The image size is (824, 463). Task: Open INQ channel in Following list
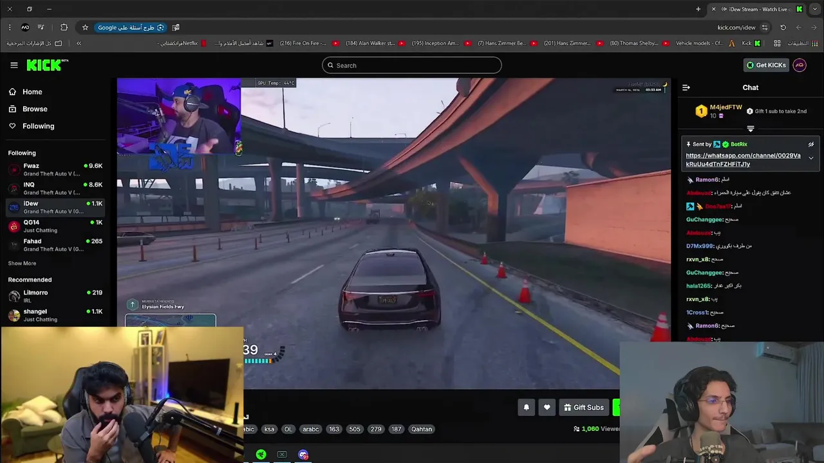(55, 188)
